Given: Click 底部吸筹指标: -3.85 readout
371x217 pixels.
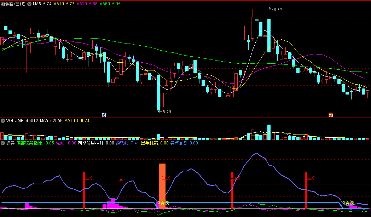Looking at the screenshot, I should click(35, 143).
